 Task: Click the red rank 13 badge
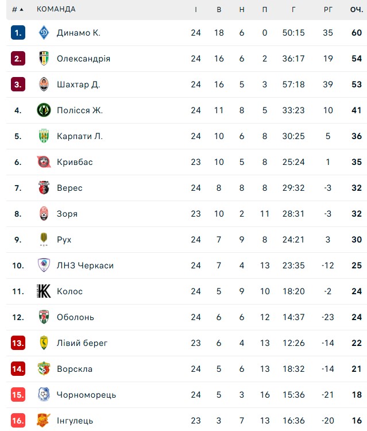18,343
